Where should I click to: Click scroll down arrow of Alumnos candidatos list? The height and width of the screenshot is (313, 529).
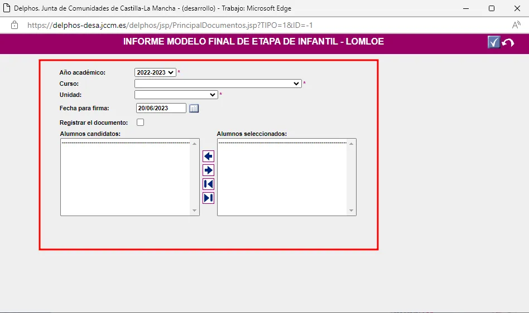(x=195, y=211)
